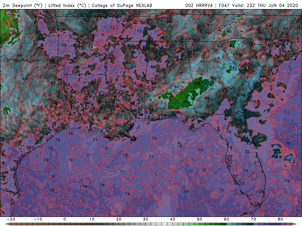Select the "60" color scale label
The width and height of the screenshot is (302, 226).
pyautogui.click(x=226, y=219)
